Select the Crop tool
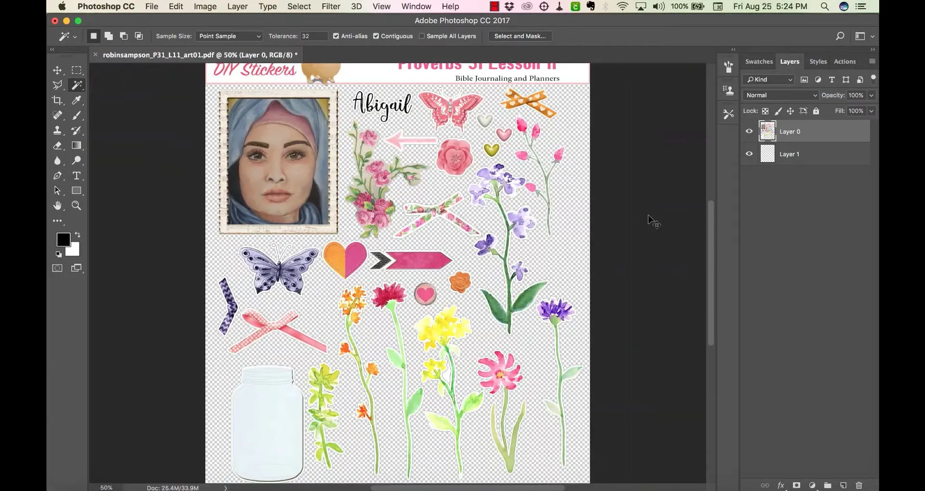Image resolution: width=925 pixels, height=491 pixels. [58, 100]
